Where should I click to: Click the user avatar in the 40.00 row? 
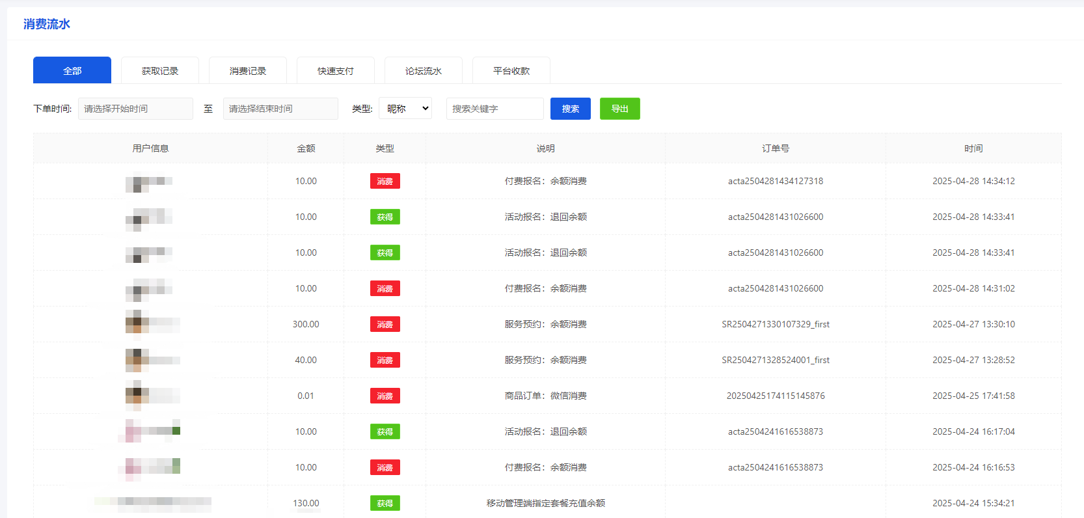tap(137, 359)
